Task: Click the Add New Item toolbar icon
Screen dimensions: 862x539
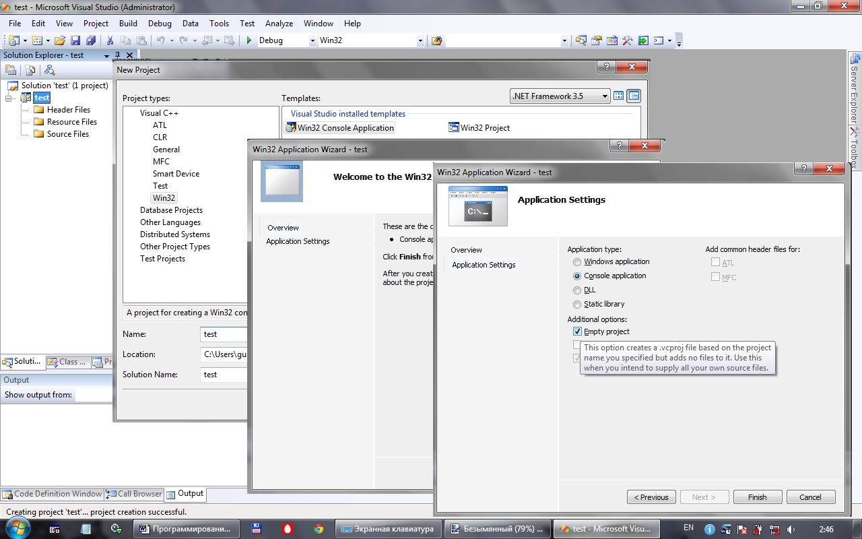Action: pos(37,40)
